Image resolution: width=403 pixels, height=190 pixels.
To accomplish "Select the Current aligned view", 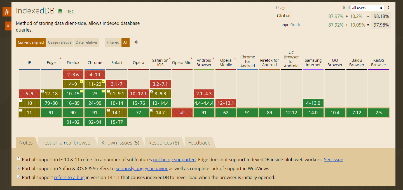I will (31, 42).
